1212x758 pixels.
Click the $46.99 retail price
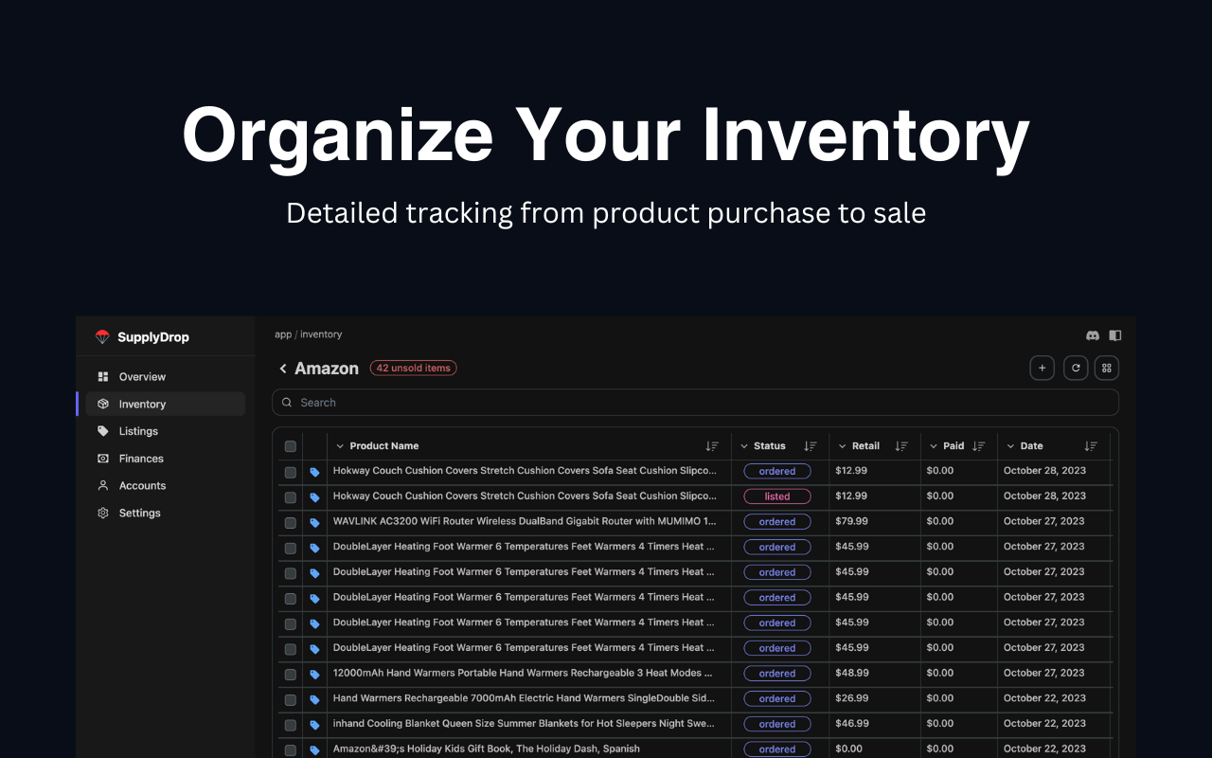coord(852,724)
